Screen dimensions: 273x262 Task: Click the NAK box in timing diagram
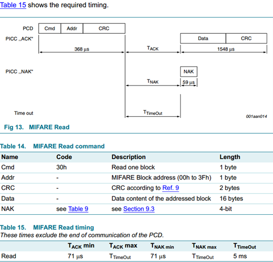(189, 72)
